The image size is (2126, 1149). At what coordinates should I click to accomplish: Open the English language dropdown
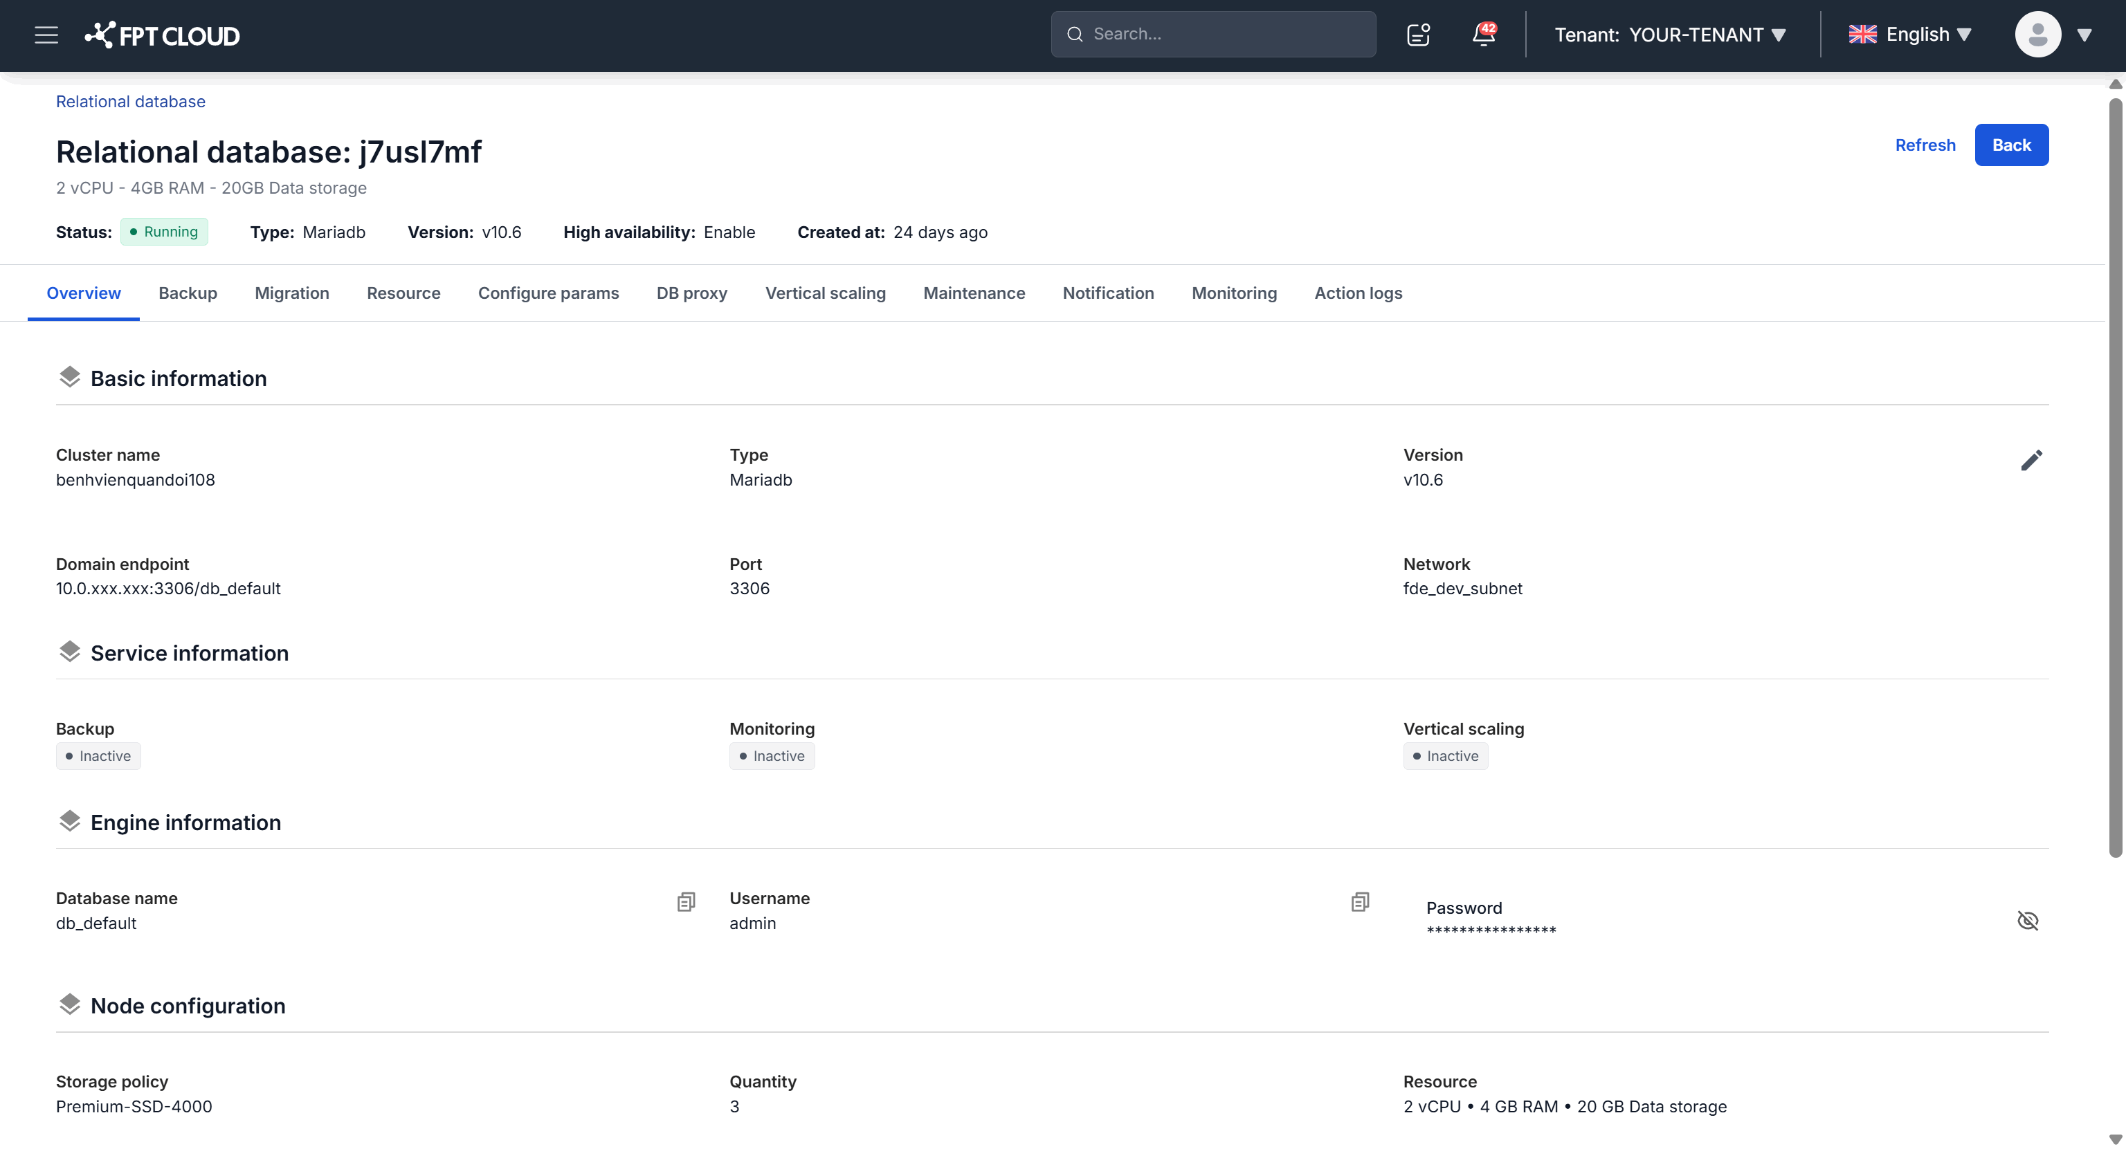click(x=1910, y=35)
